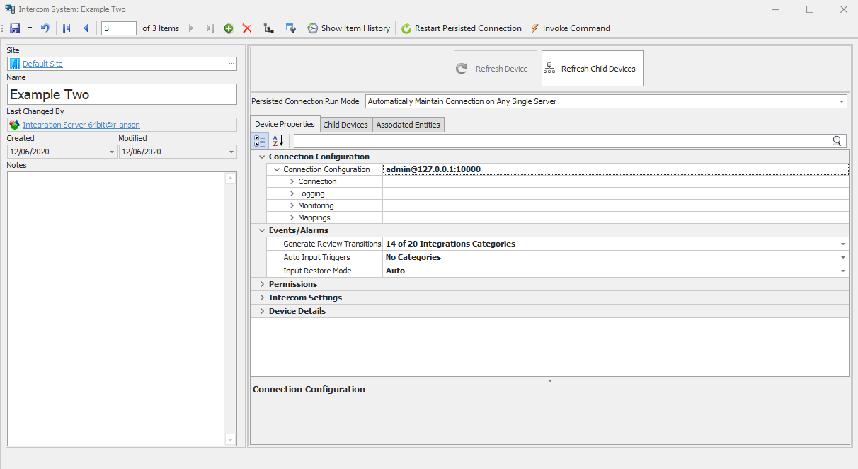Delete the item with the red X
The image size is (858, 469).
[x=247, y=28]
